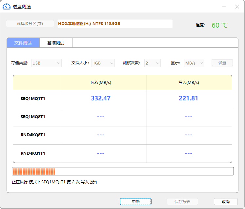Click the 写入(MB/s) column header
The height and width of the screenshot is (209, 245).
click(189, 83)
